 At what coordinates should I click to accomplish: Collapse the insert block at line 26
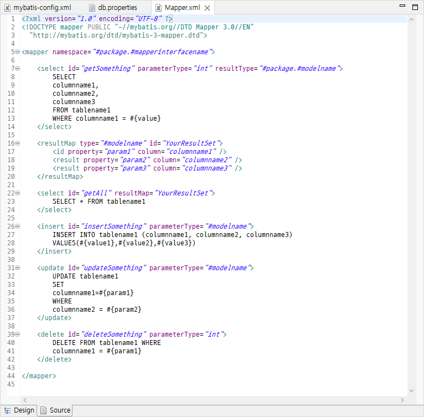point(18,226)
